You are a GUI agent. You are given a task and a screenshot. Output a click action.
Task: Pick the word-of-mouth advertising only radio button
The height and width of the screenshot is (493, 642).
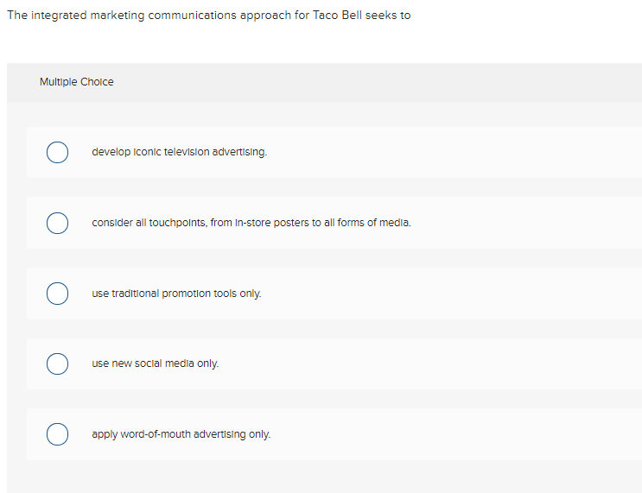click(58, 434)
